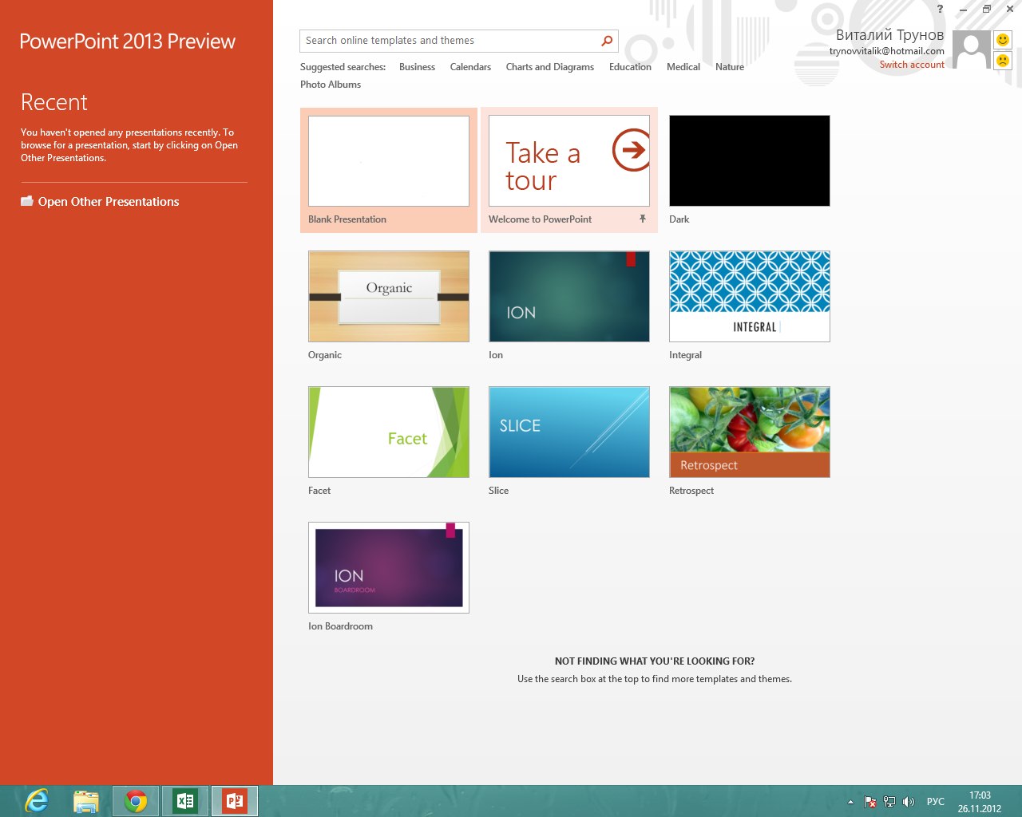Click email trynovvitalik@hotmail.com
Image resolution: width=1022 pixels, height=817 pixels.
(x=886, y=51)
